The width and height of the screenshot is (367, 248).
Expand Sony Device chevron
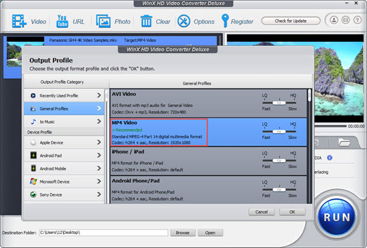[x=99, y=194]
